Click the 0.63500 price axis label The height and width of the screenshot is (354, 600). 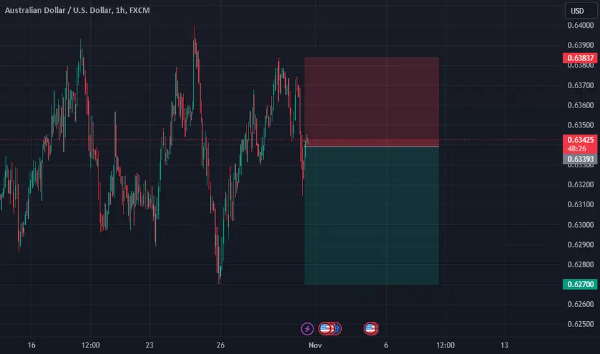[581, 125]
